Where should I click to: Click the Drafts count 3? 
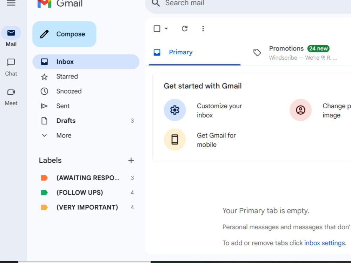pos(132,121)
